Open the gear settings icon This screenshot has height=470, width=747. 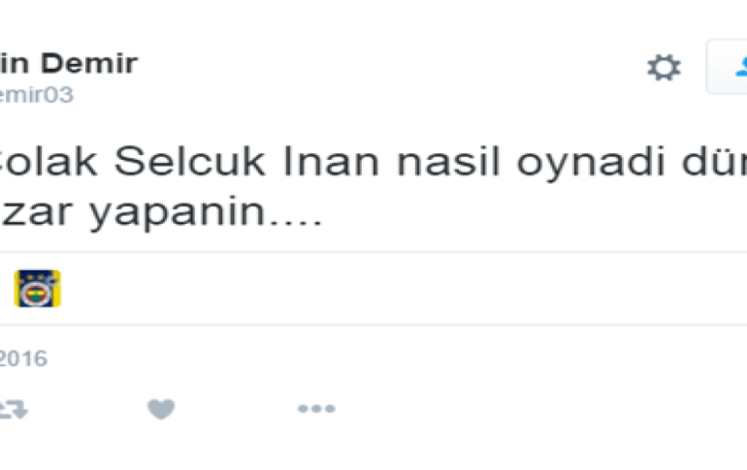(x=664, y=67)
